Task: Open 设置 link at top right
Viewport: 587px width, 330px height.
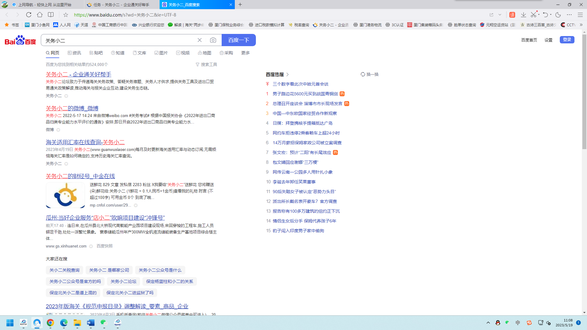Action: click(x=548, y=40)
